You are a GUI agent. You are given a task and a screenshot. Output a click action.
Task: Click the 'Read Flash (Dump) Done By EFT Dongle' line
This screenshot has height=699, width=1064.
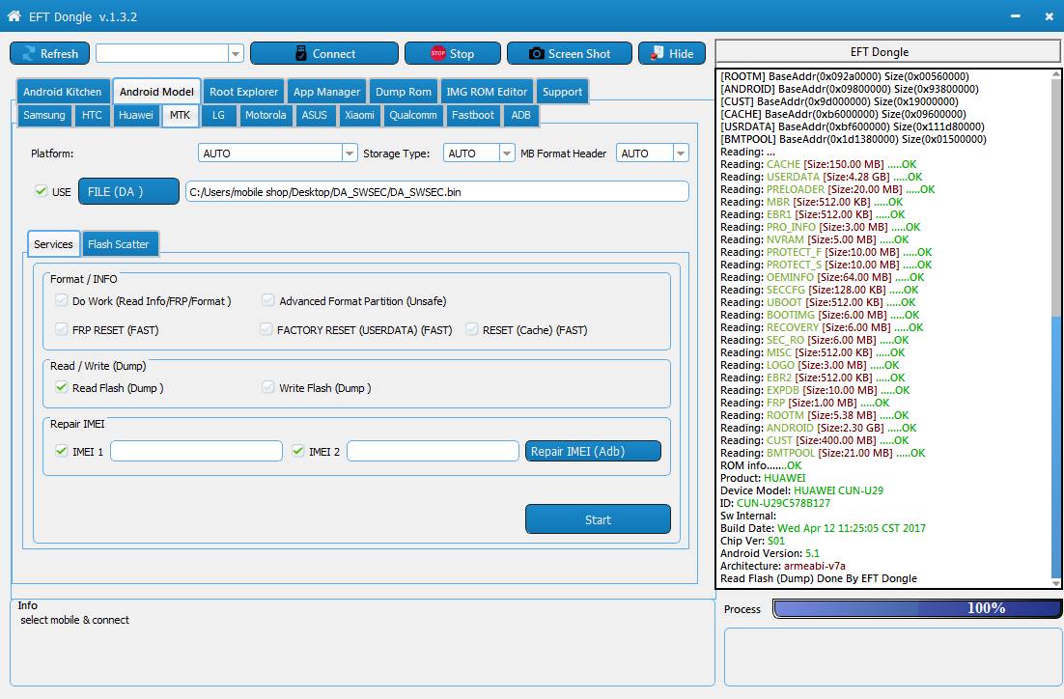819,579
